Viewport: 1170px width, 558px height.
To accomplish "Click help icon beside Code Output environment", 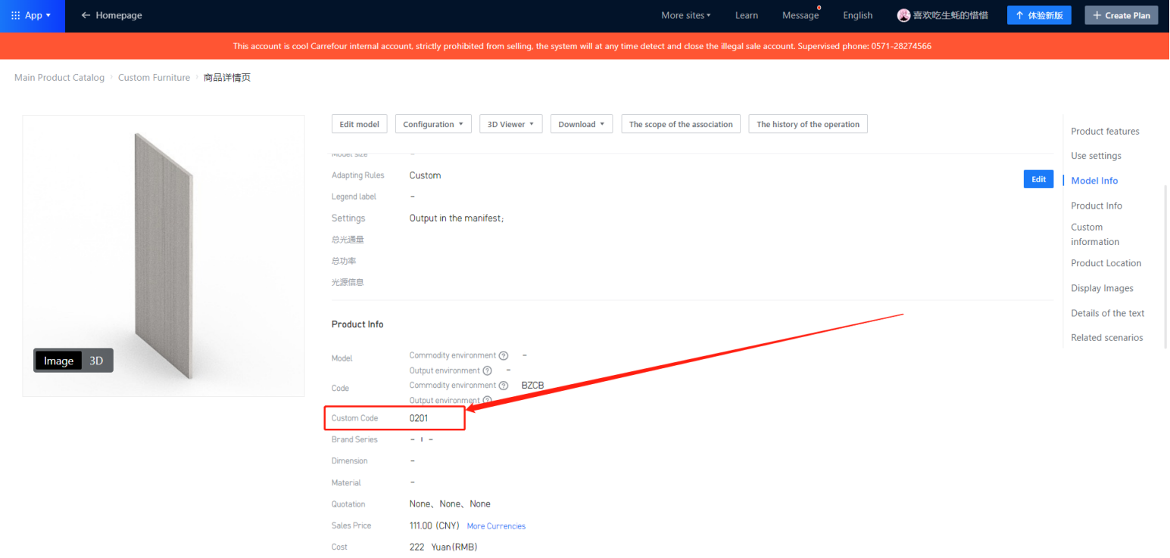I will coord(487,400).
